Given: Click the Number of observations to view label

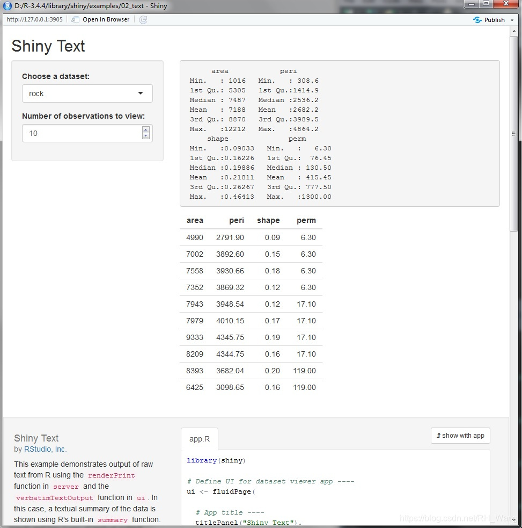Looking at the screenshot, I should (83, 116).
